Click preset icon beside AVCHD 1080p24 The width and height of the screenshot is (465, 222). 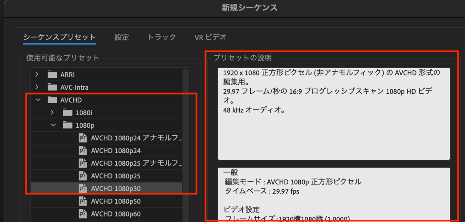[x=83, y=150]
